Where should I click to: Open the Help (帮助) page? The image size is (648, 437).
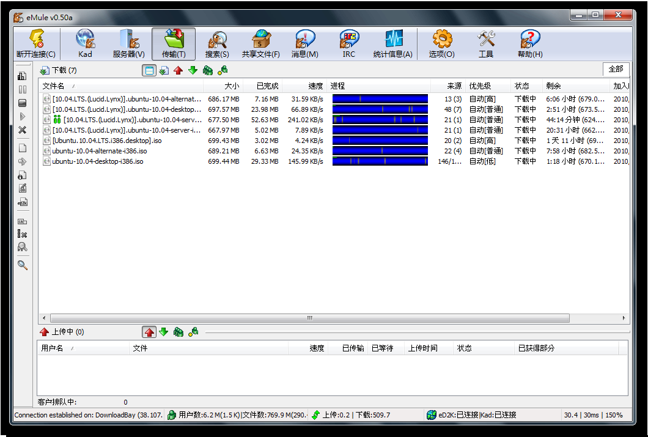530,44
